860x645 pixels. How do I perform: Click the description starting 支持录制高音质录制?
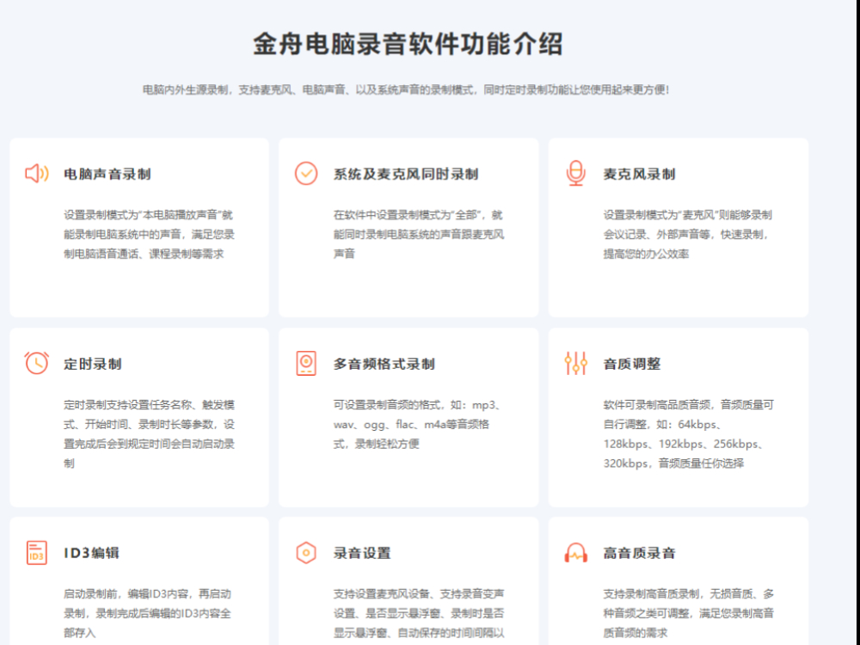pyautogui.click(x=688, y=613)
